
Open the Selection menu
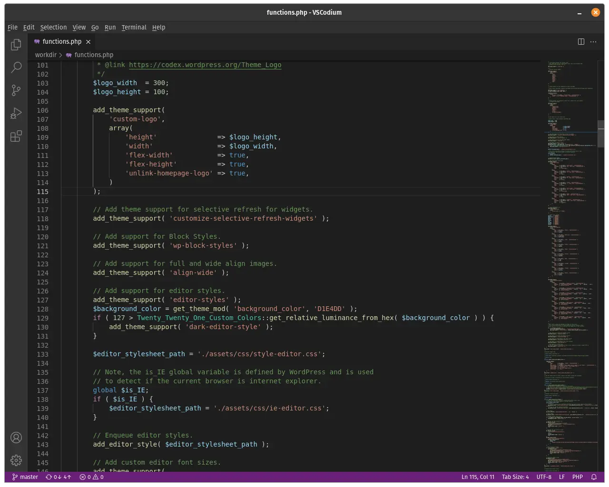point(53,28)
